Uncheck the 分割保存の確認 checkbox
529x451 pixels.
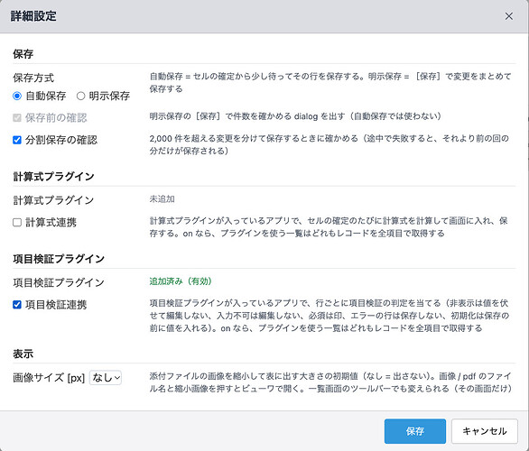point(17,140)
